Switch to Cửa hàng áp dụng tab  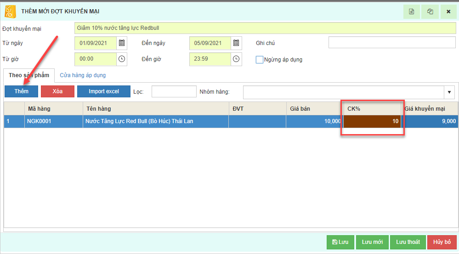tap(83, 75)
